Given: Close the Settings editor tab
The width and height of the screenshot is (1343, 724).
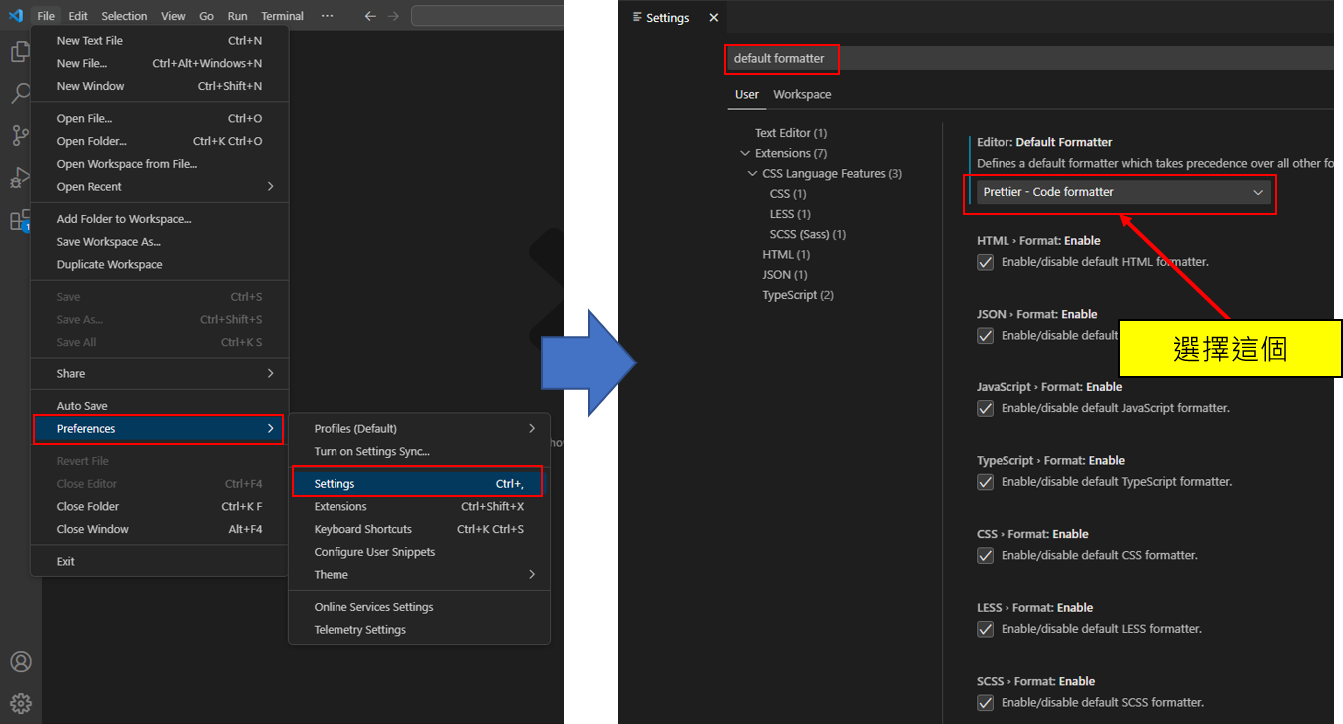Looking at the screenshot, I should pos(713,18).
